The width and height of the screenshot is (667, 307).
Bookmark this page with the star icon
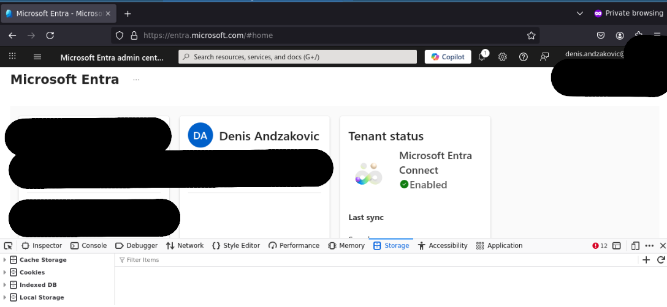click(532, 35)
